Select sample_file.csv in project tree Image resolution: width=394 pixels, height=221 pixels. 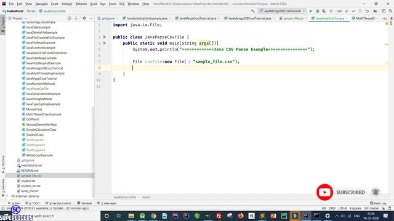[x=31, y=176]
